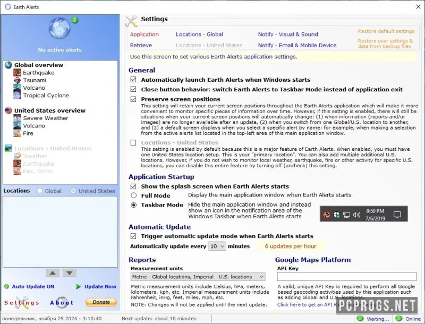The image size is (425, 324).
Task: Click the globe icon above No active alerts
Action: (x=59, y=28)
